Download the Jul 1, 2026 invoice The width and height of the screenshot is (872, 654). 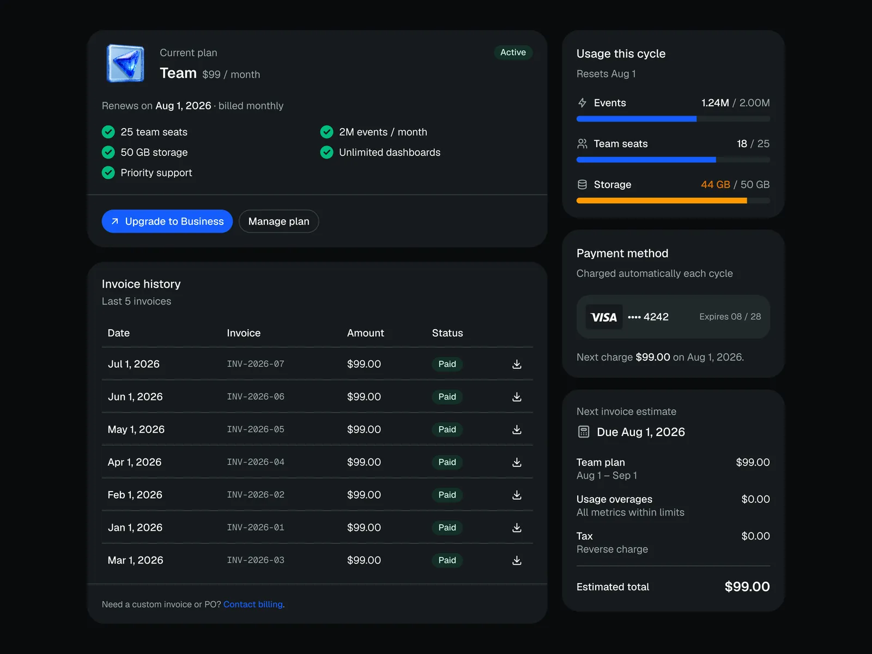click(517, 364)
